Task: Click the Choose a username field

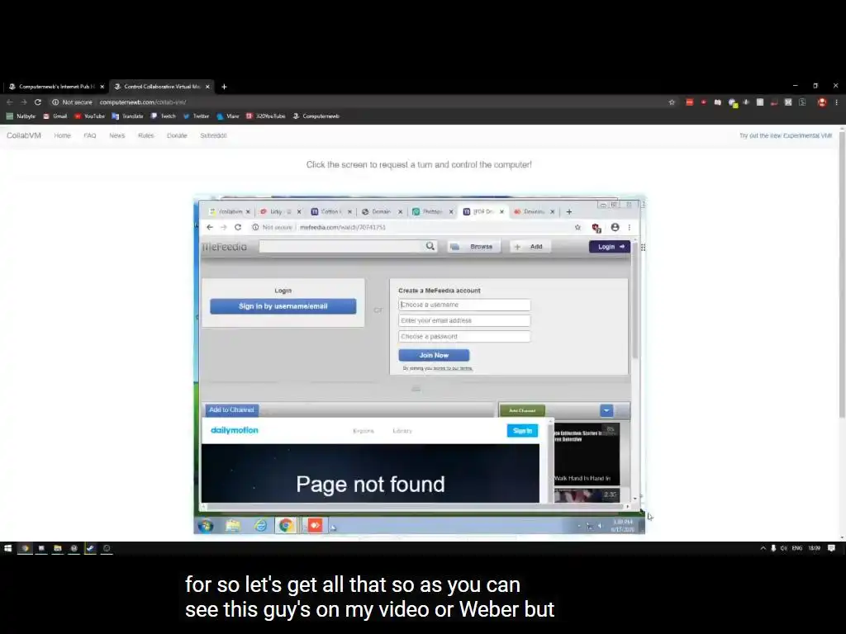Action: tap(464, 305)
